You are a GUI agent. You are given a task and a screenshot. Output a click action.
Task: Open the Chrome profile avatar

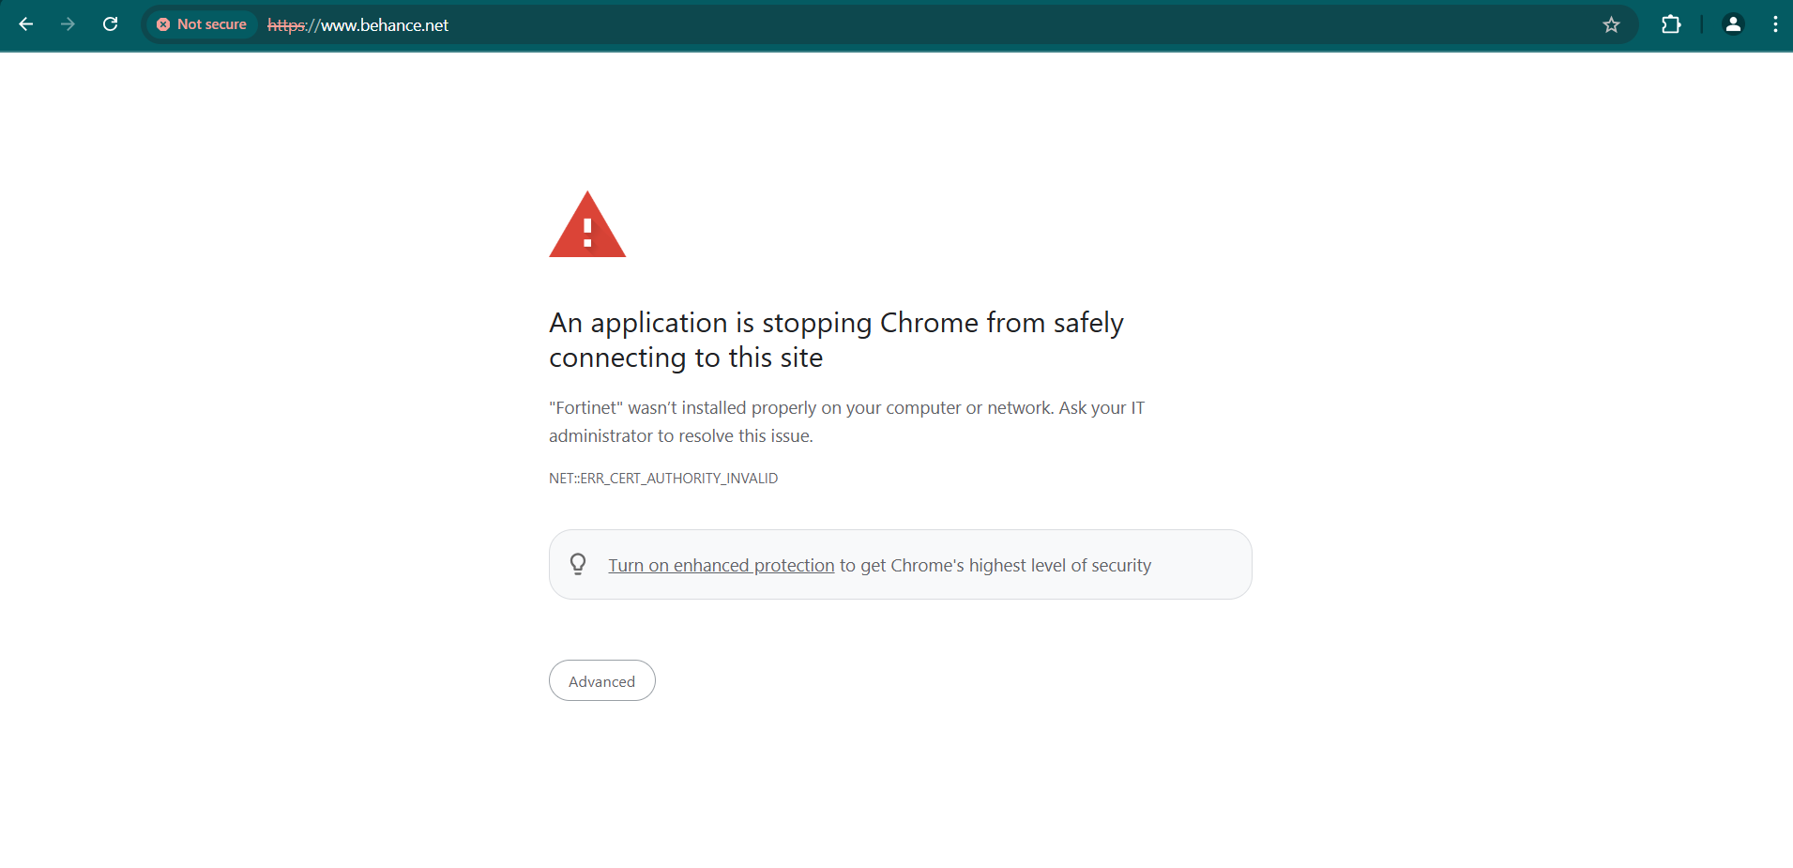[x=1733, y=24]
